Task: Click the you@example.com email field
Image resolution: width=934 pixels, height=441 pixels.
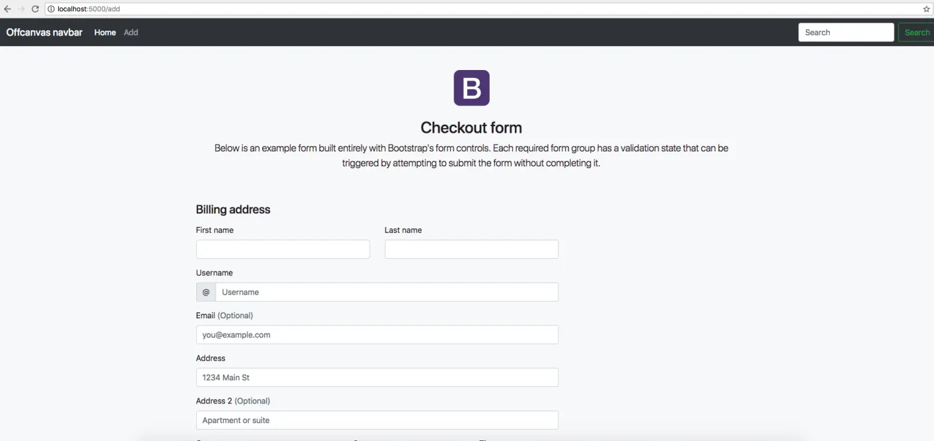Action: [x=377, y=335]
